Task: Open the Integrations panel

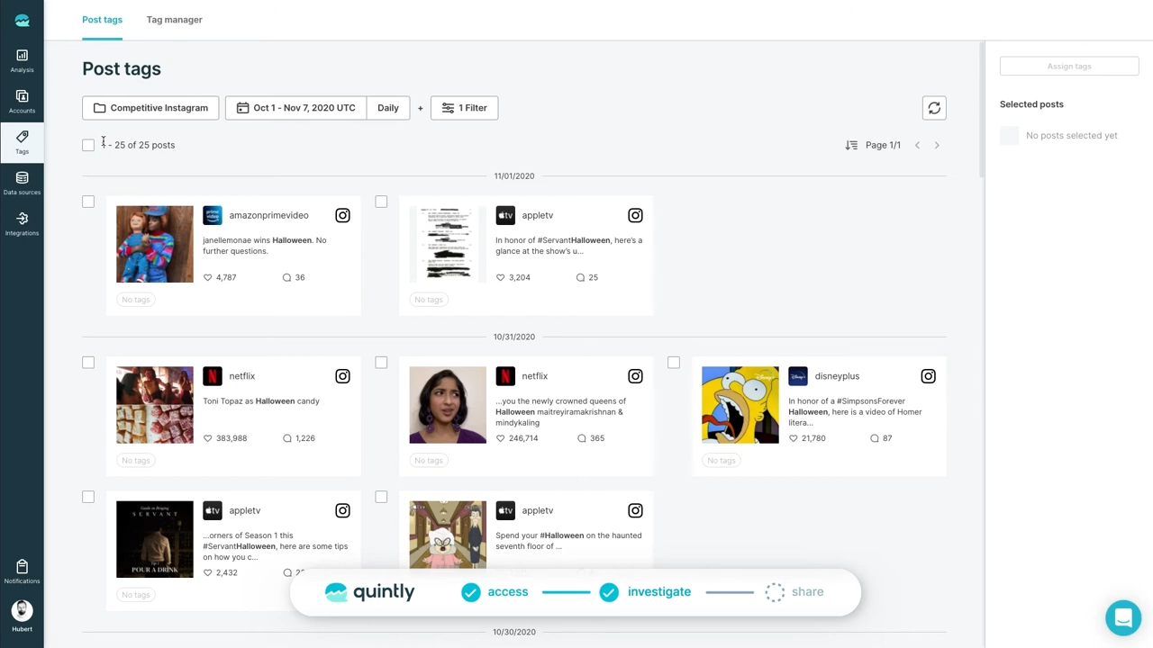Action: [22, 224]
